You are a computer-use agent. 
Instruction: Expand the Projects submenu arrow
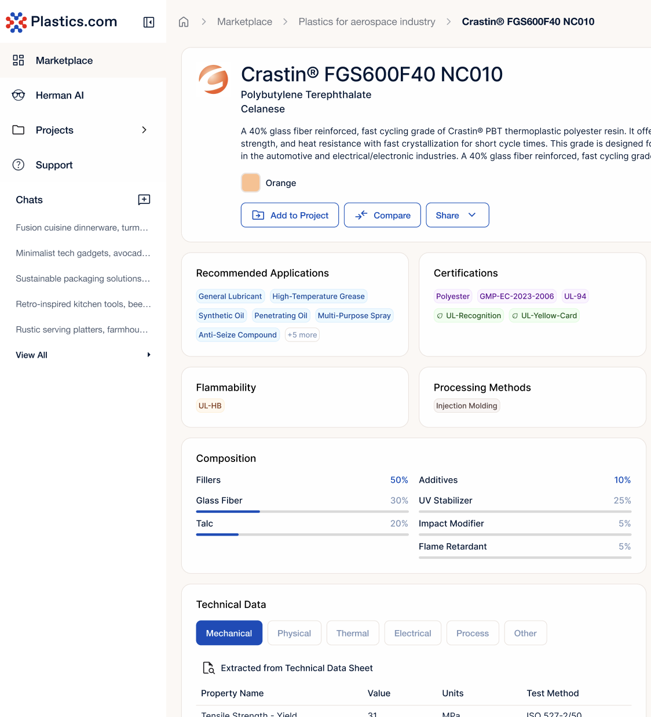point(144,130)
